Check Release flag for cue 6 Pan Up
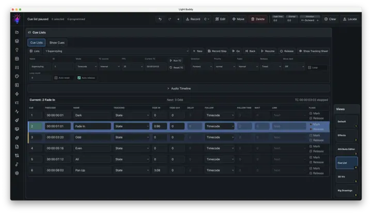This screenshot has width=372, height=214. point(311,173)
